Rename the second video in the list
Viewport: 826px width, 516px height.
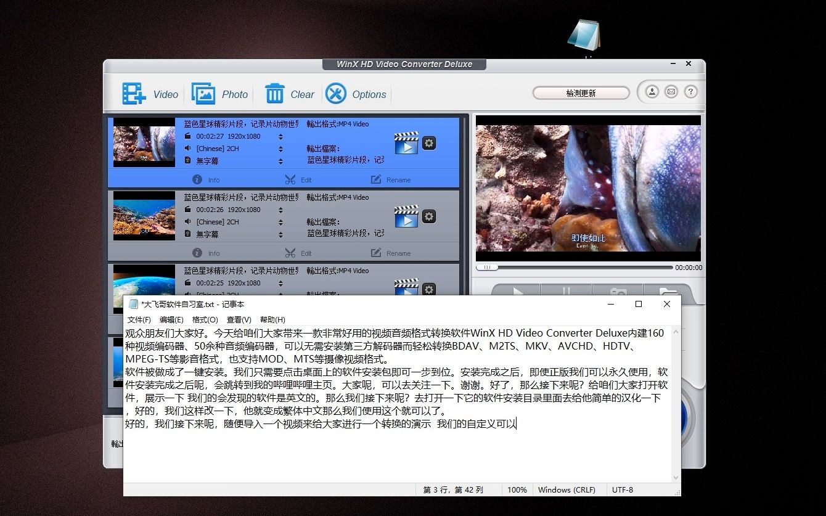click(x=391, y=253)
